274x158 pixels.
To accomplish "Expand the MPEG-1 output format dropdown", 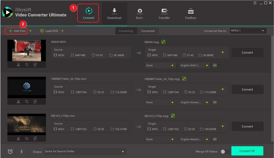I will point(248,31).
